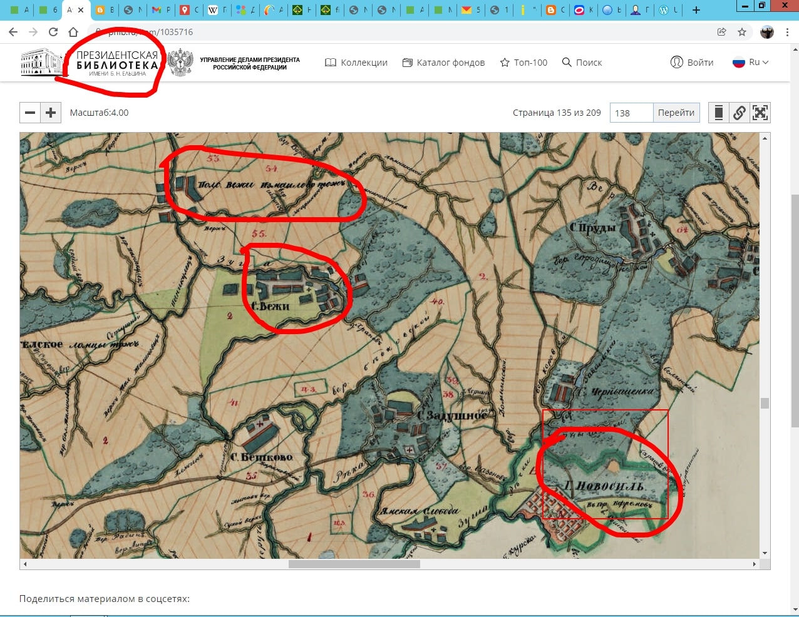This screenshot has height=617, width=799.
Task: Bookmark this page with the star icon
Action: (742, 32)
